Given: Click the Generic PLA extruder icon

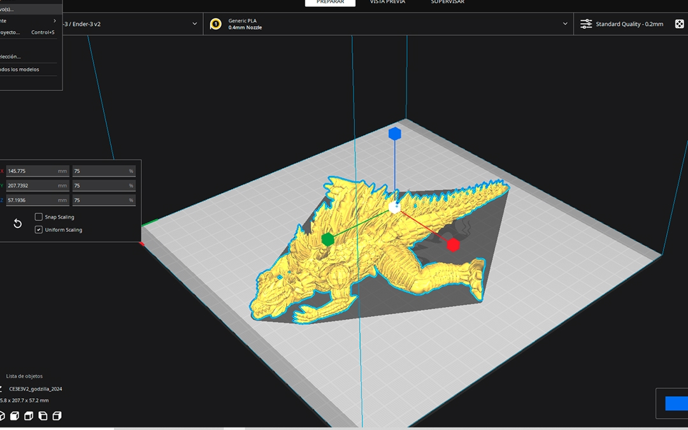Looking at the screenshot, I should click(x=216, y=24).
